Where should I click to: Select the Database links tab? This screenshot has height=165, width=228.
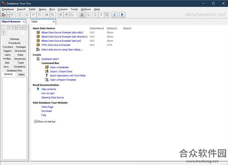14,71
